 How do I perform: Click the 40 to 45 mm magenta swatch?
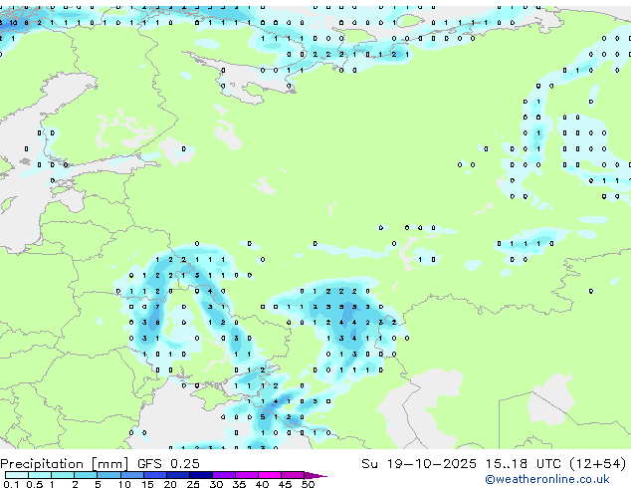tap(270, 475)
